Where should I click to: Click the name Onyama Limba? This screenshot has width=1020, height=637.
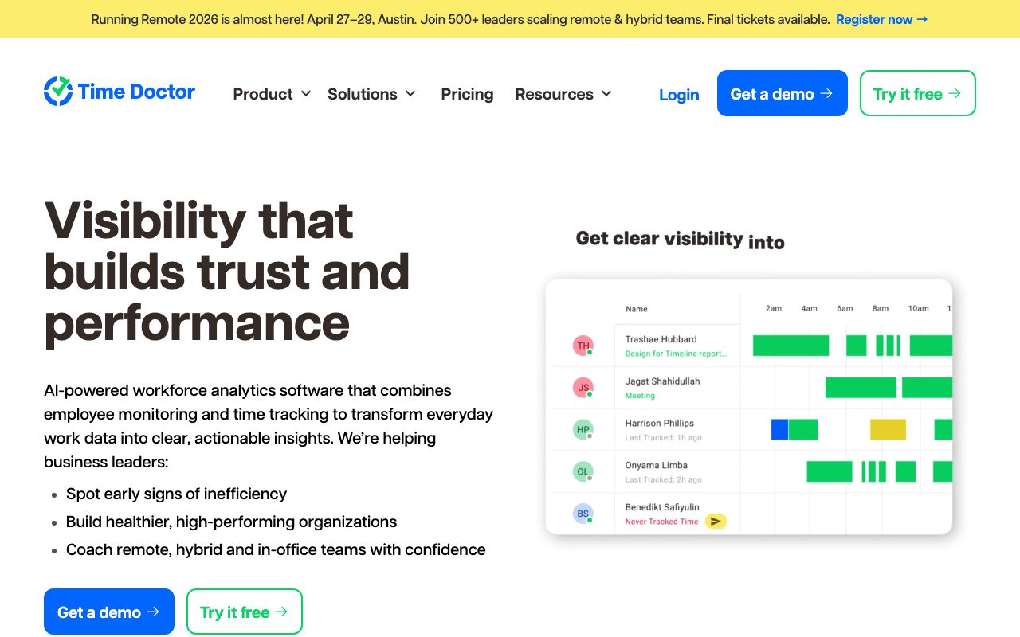point(656,465)
